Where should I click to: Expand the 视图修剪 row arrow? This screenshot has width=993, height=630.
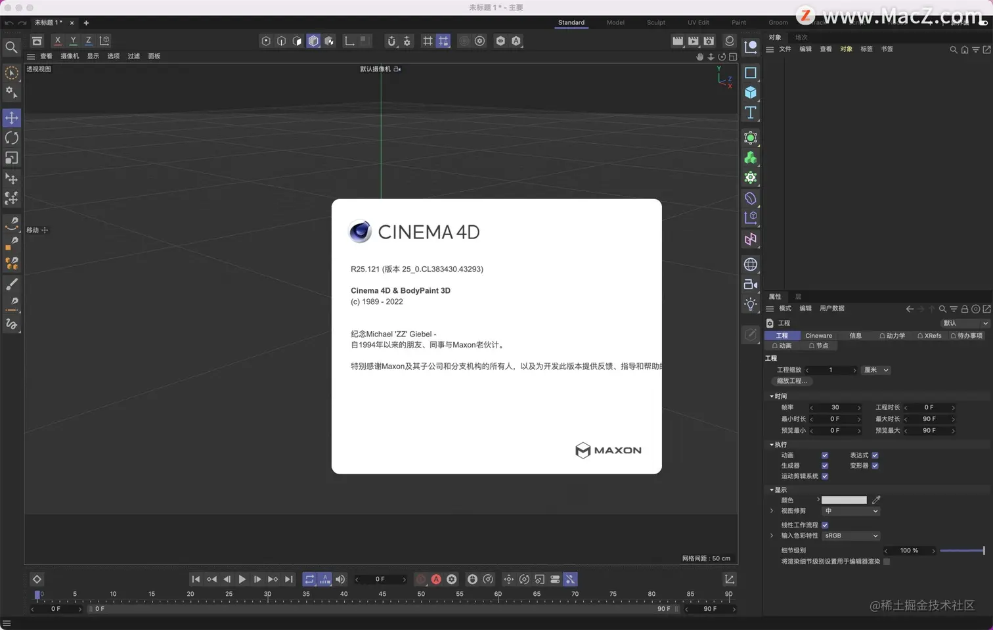pyautogui.click(x=772, y=510)
